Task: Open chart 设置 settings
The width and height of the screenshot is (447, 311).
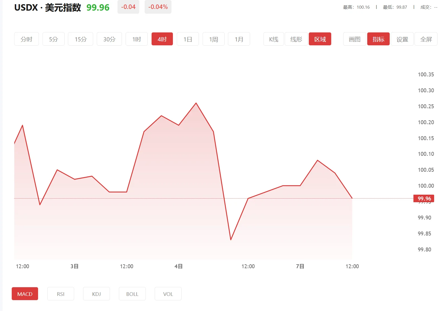Action: (402, 39)
